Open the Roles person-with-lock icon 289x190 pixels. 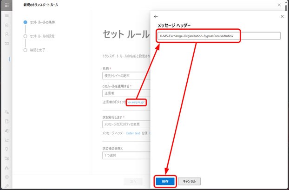pos(7,112)
